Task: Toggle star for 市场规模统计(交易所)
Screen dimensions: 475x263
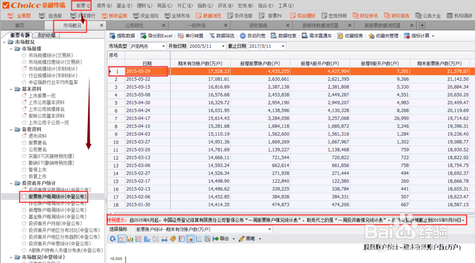Action: point(24,55)
